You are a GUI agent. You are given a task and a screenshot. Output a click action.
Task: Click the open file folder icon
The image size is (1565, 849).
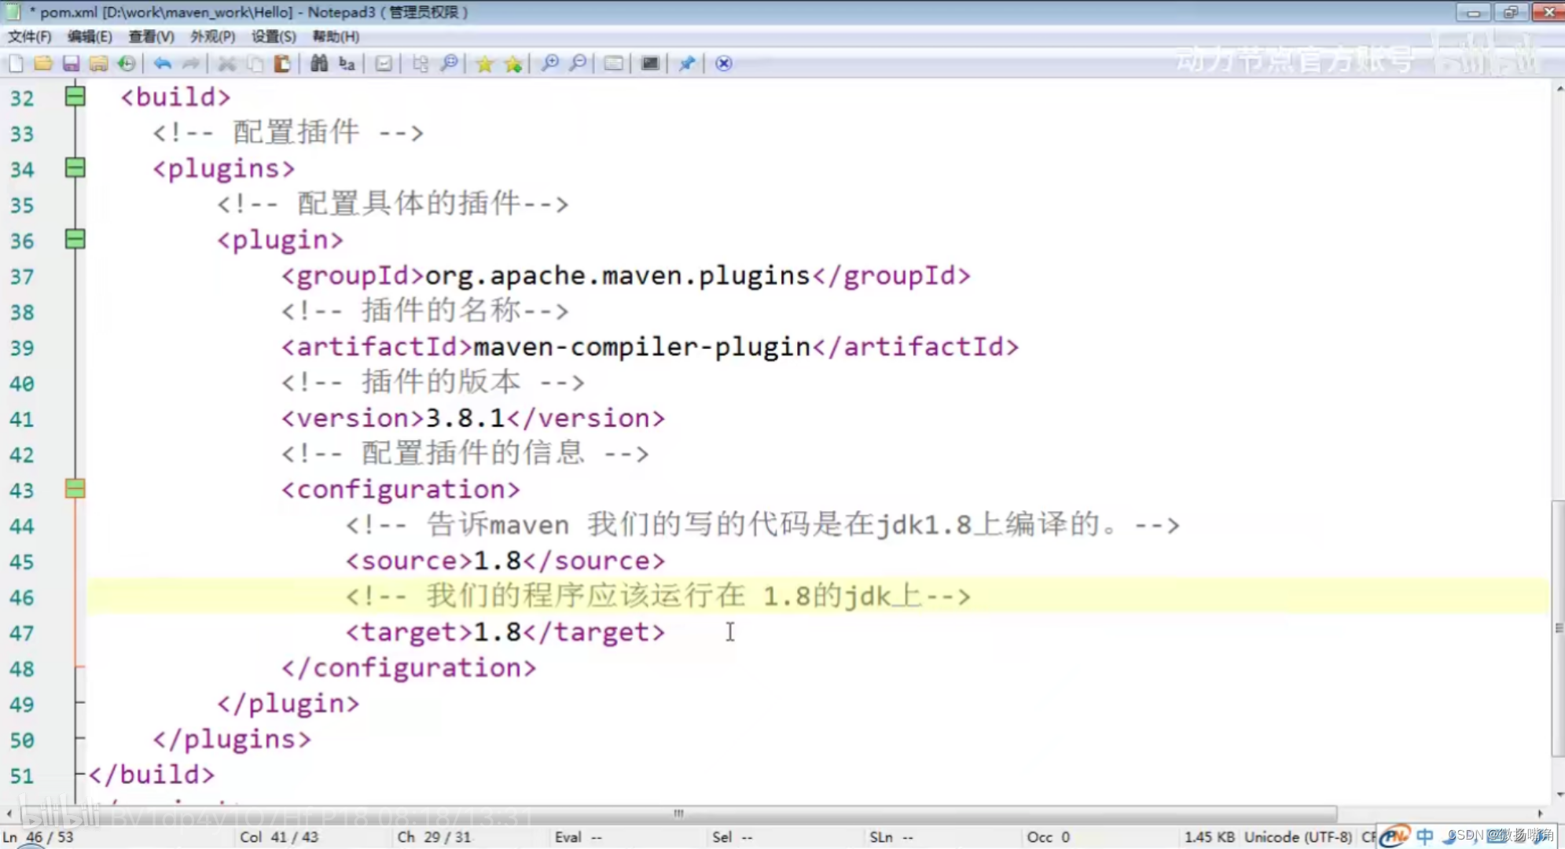pyautogui.click(x=43, y=64)
